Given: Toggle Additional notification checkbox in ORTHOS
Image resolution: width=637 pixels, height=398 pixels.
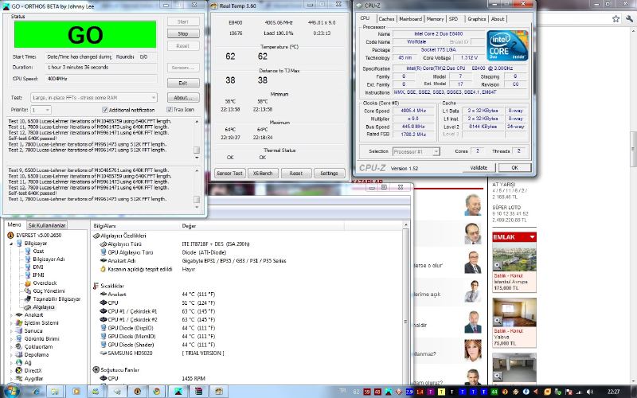Looking at the screenshot, I should [x=105, y=110].
